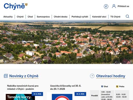Open the Facebook page icon
Viewport: 133px width, 100px height.
tap(106, 7)
